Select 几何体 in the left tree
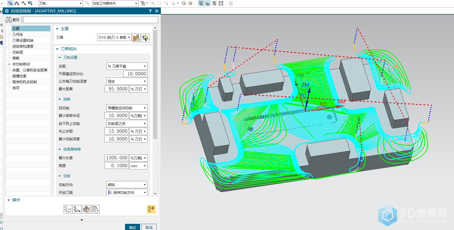 18,34
